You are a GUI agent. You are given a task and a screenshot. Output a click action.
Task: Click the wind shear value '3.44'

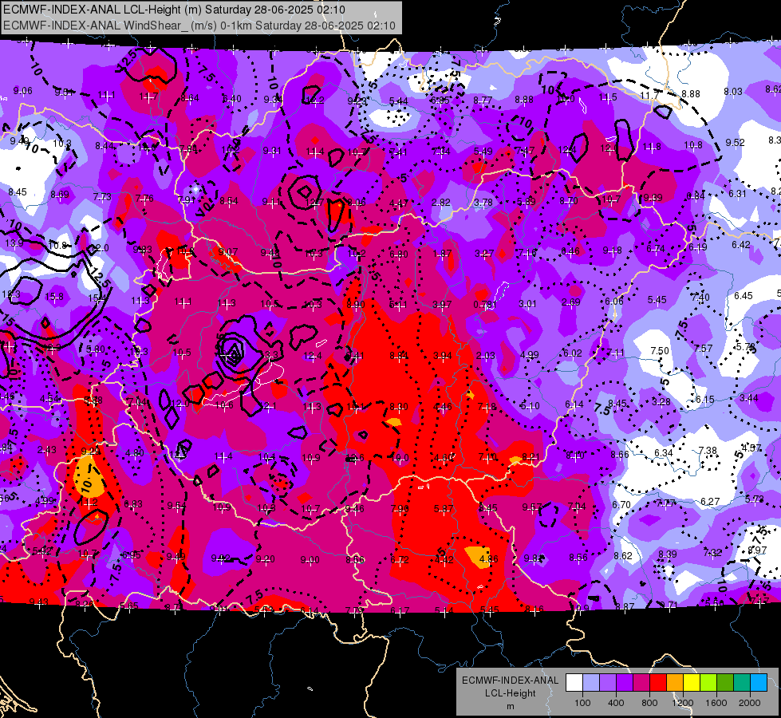click(x=748, y=397)
